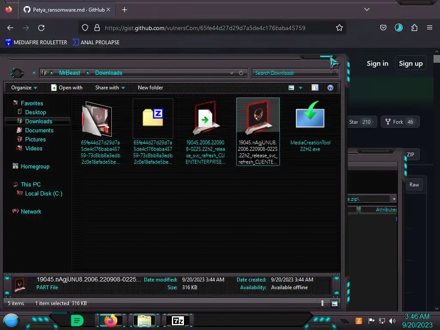
Task: Click the Windows Start orb
Action: click(11, 321)
